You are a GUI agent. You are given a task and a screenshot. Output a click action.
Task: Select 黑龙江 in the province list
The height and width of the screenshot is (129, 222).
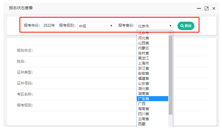pyautogui.click(x=143, y=58)
